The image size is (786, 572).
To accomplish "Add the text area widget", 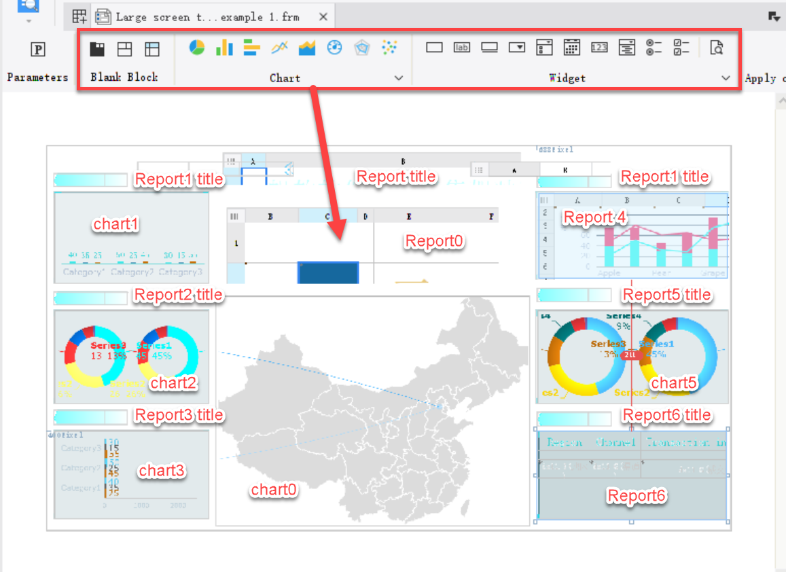I will (x=626, y=48).
